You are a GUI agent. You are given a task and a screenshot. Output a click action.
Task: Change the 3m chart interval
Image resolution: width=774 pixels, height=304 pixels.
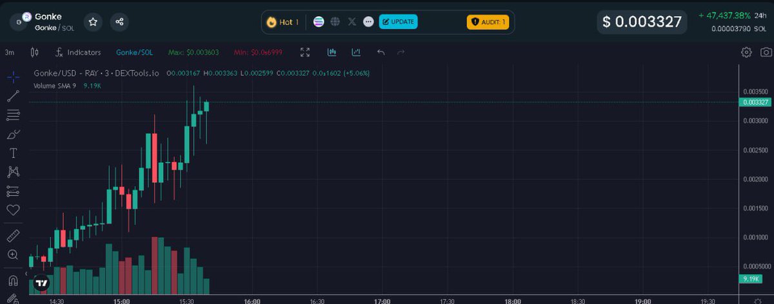click(10, 52)
